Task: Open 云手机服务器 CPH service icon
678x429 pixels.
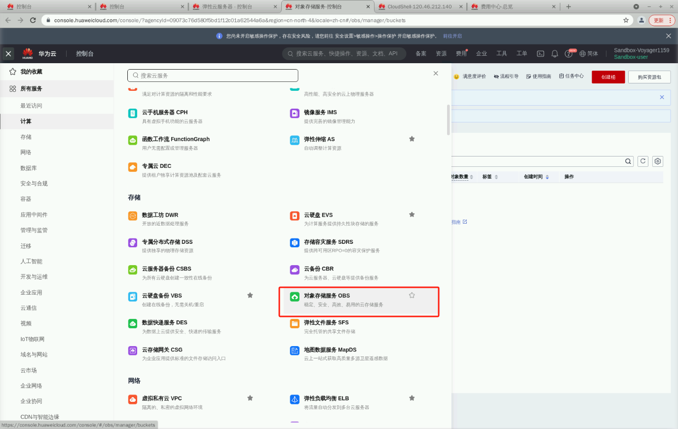Action: (x=133, y=114)
